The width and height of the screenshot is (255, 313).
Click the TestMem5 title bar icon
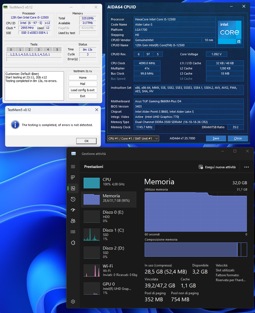[x=5, y=7]
